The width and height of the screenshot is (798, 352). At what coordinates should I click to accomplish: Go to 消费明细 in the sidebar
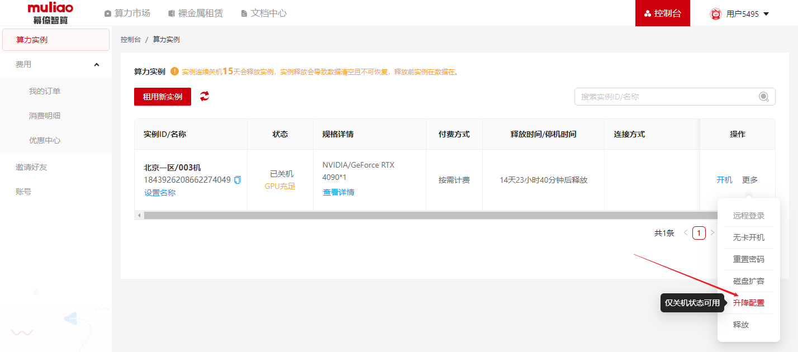click(45, 116)
